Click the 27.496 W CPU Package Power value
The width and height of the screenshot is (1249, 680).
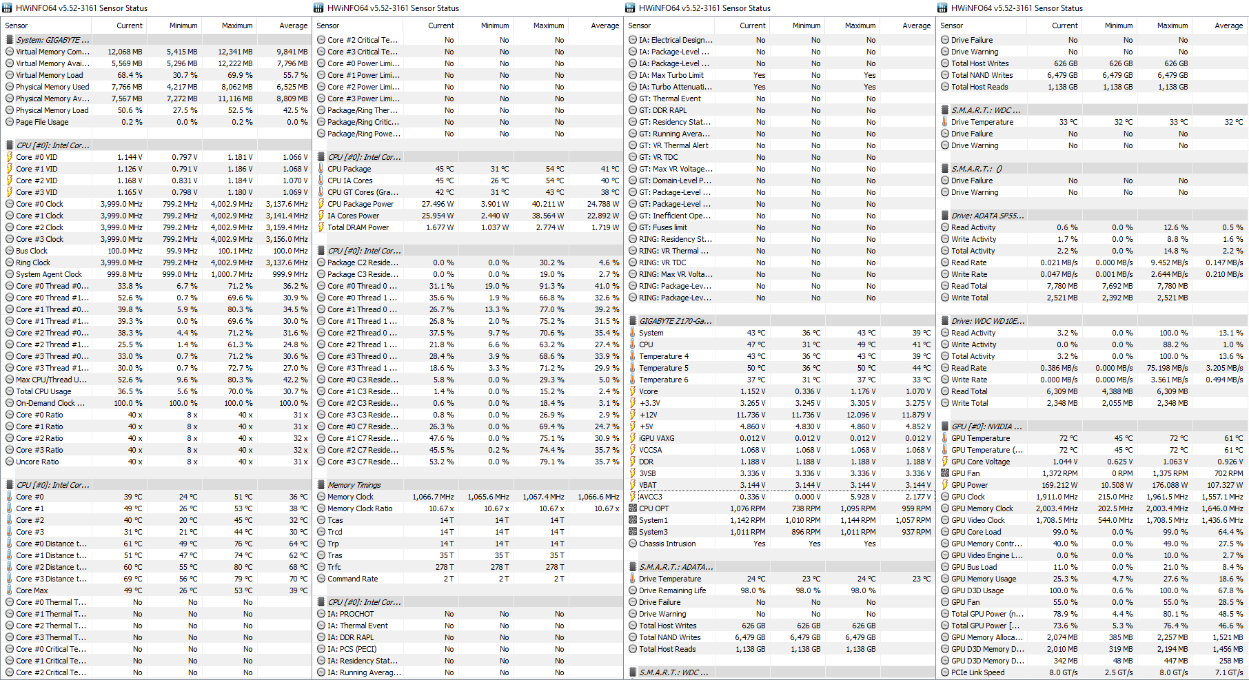click(438, 204)
